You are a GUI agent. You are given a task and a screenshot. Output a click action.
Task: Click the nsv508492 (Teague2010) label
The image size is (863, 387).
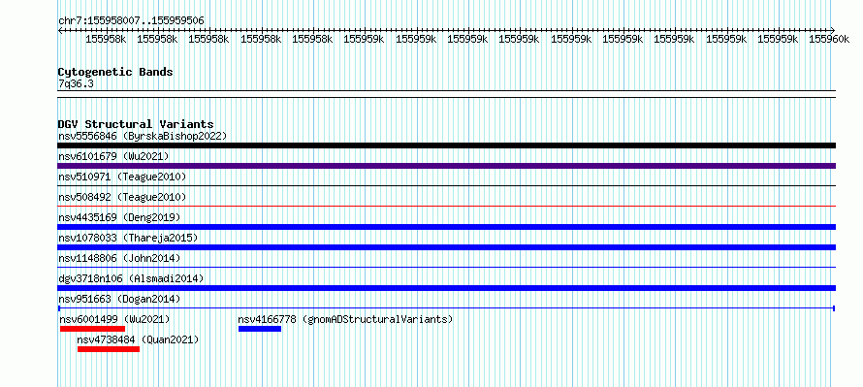click(x=122, y=197)
